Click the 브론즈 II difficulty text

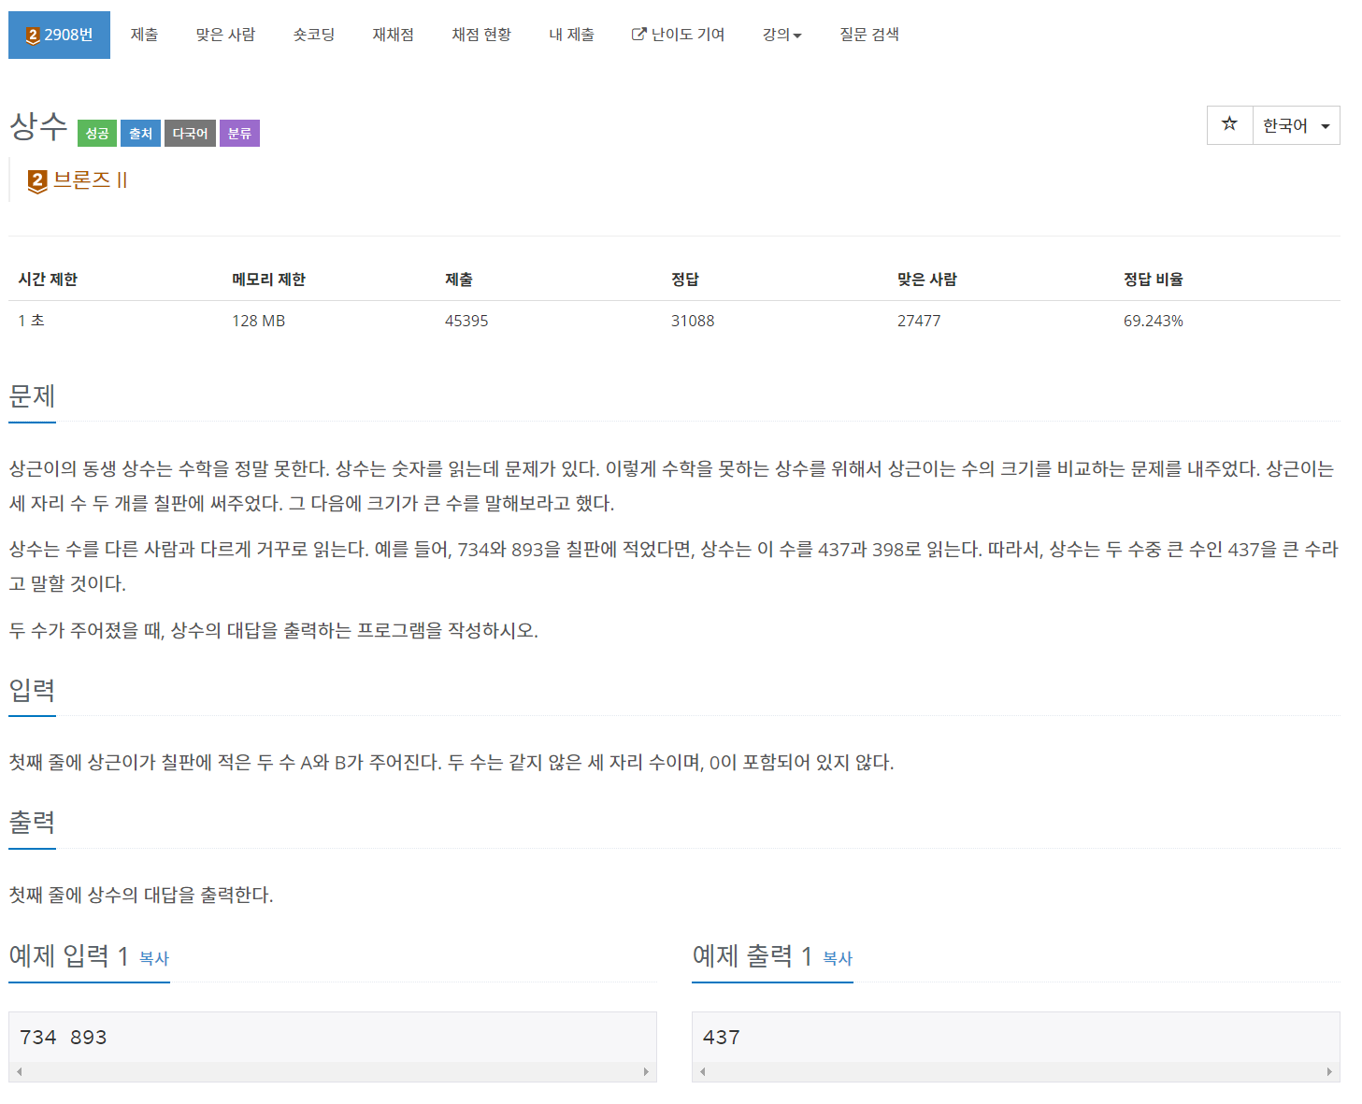click(91, 180)
